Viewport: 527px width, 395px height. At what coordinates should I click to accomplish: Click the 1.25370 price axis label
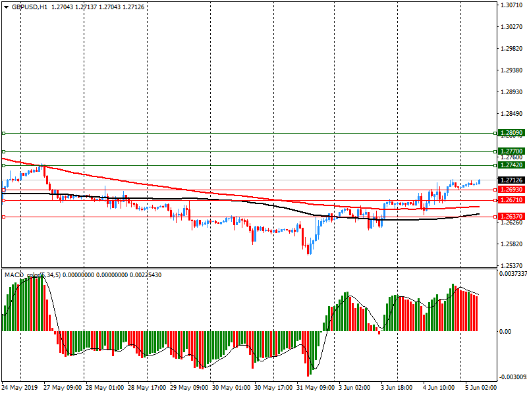click(x=512, y=266)
